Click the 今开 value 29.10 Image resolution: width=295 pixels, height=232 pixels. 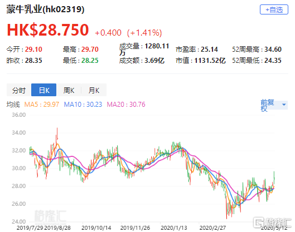tap(33, 50)
